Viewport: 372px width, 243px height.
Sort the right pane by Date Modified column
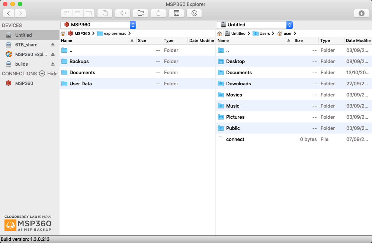[x=358, y=40]
